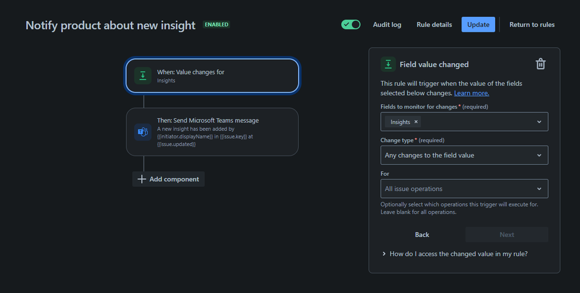The image size is (580, 293).
Task: Select the Microsoft Teams icon in Then step
Action: (x=143, y=132)
